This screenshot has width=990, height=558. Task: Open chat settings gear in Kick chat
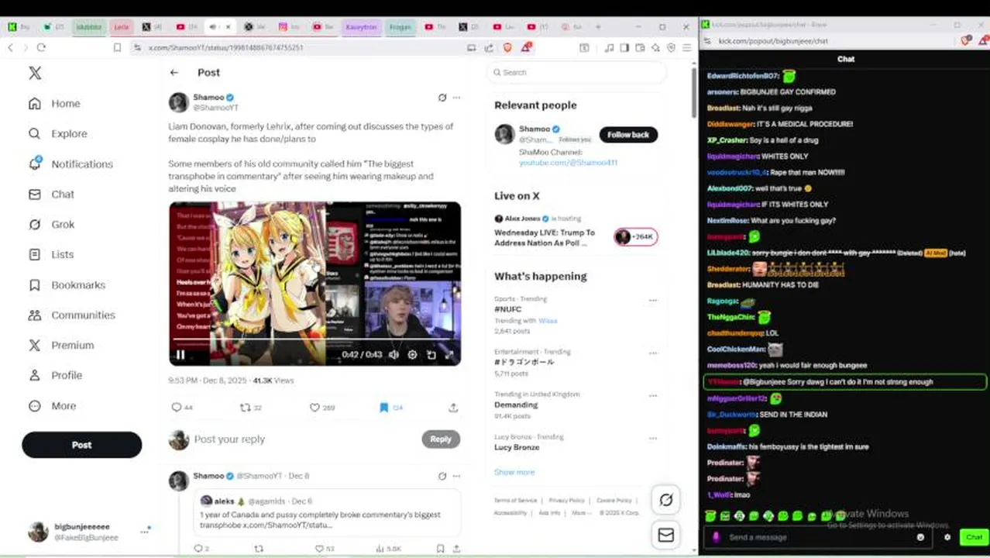click(x=947, y=537)
